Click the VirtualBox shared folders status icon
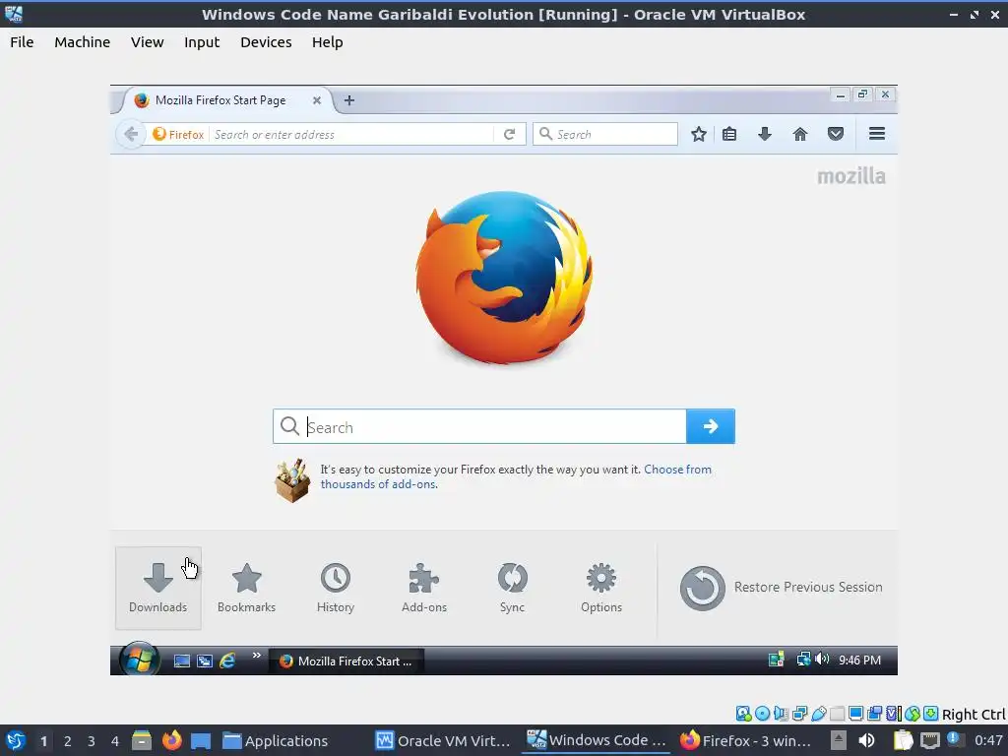Image resolution: width=1008 pixels, height=756 pixels. 837,713
